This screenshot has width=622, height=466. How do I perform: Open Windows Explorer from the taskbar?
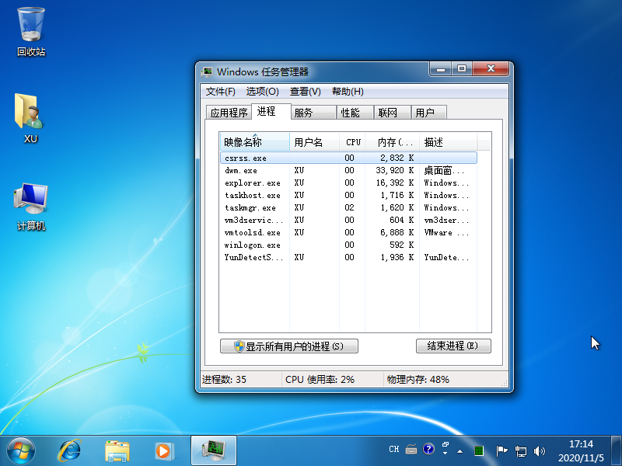coord(117,449)
